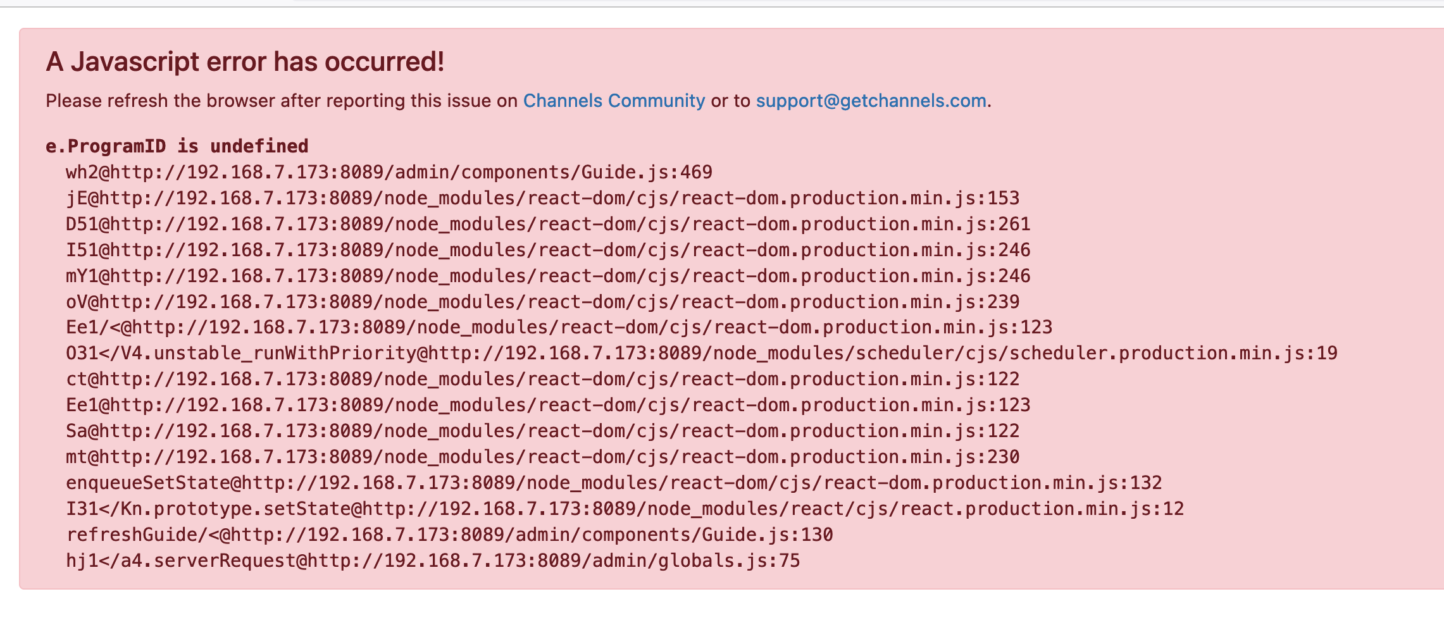This screenshot has width=1444, height=644.
Task: Click the enqueueSetState stack trace line
Action: point(614,483)
